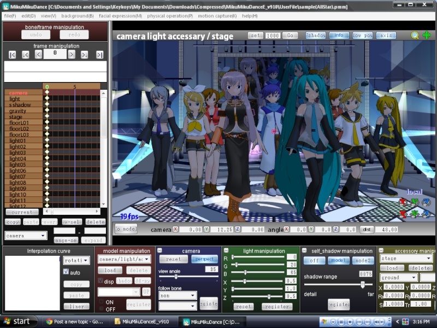Click the camera Y axis icon
This screenshot has width=437, height=328.
click(206, 229)
